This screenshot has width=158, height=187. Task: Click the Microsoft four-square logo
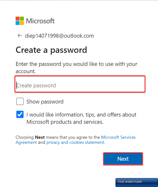[x=20, y=21]
